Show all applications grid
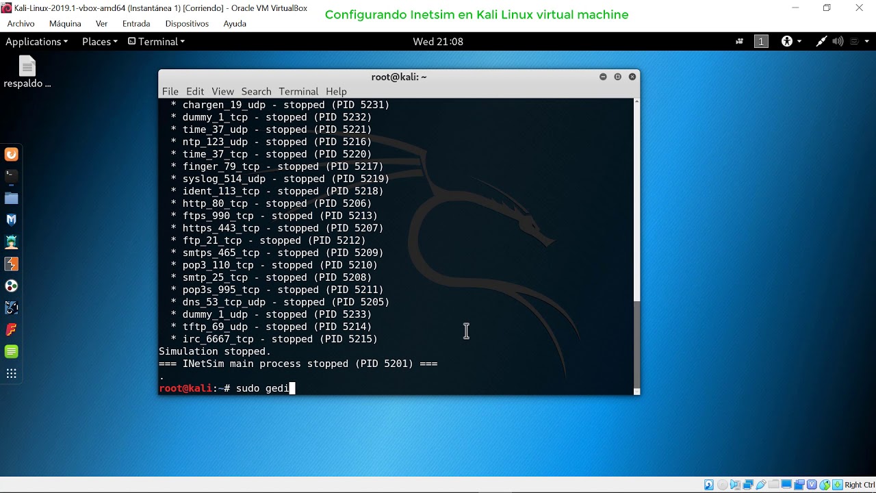The image size is (876, 493). 11,373
